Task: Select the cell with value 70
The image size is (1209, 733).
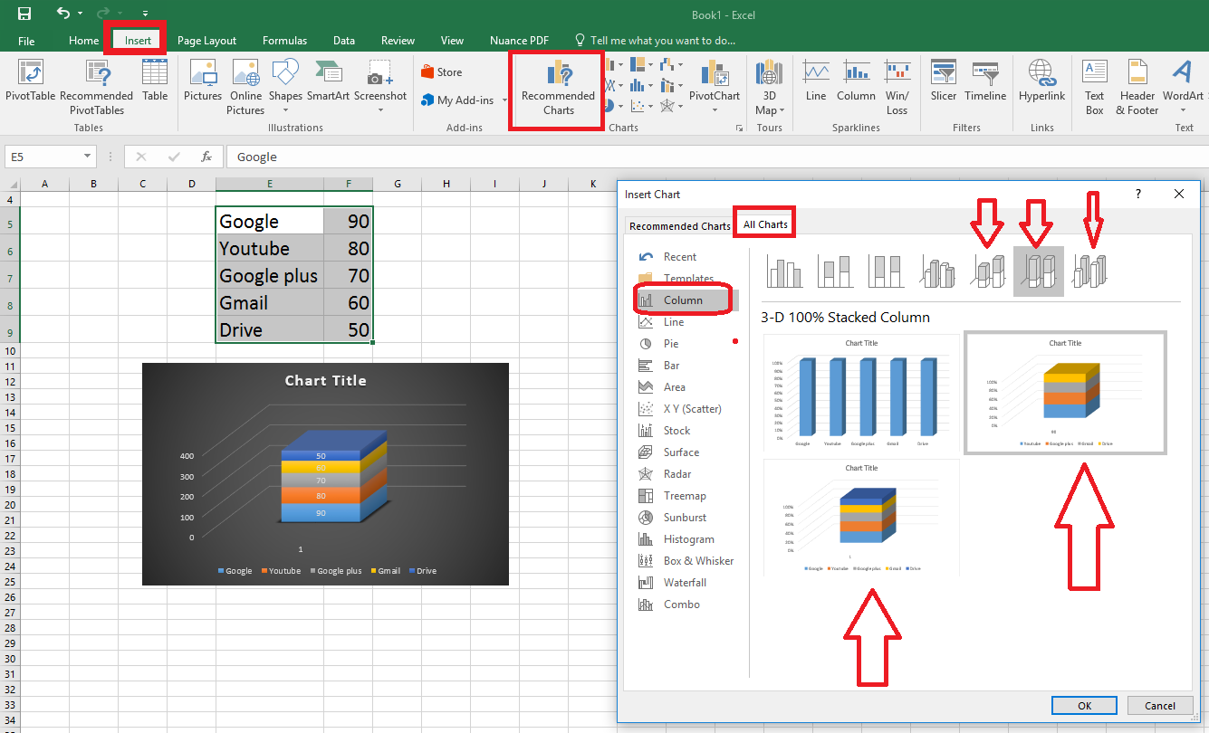Action: (348, 275)
